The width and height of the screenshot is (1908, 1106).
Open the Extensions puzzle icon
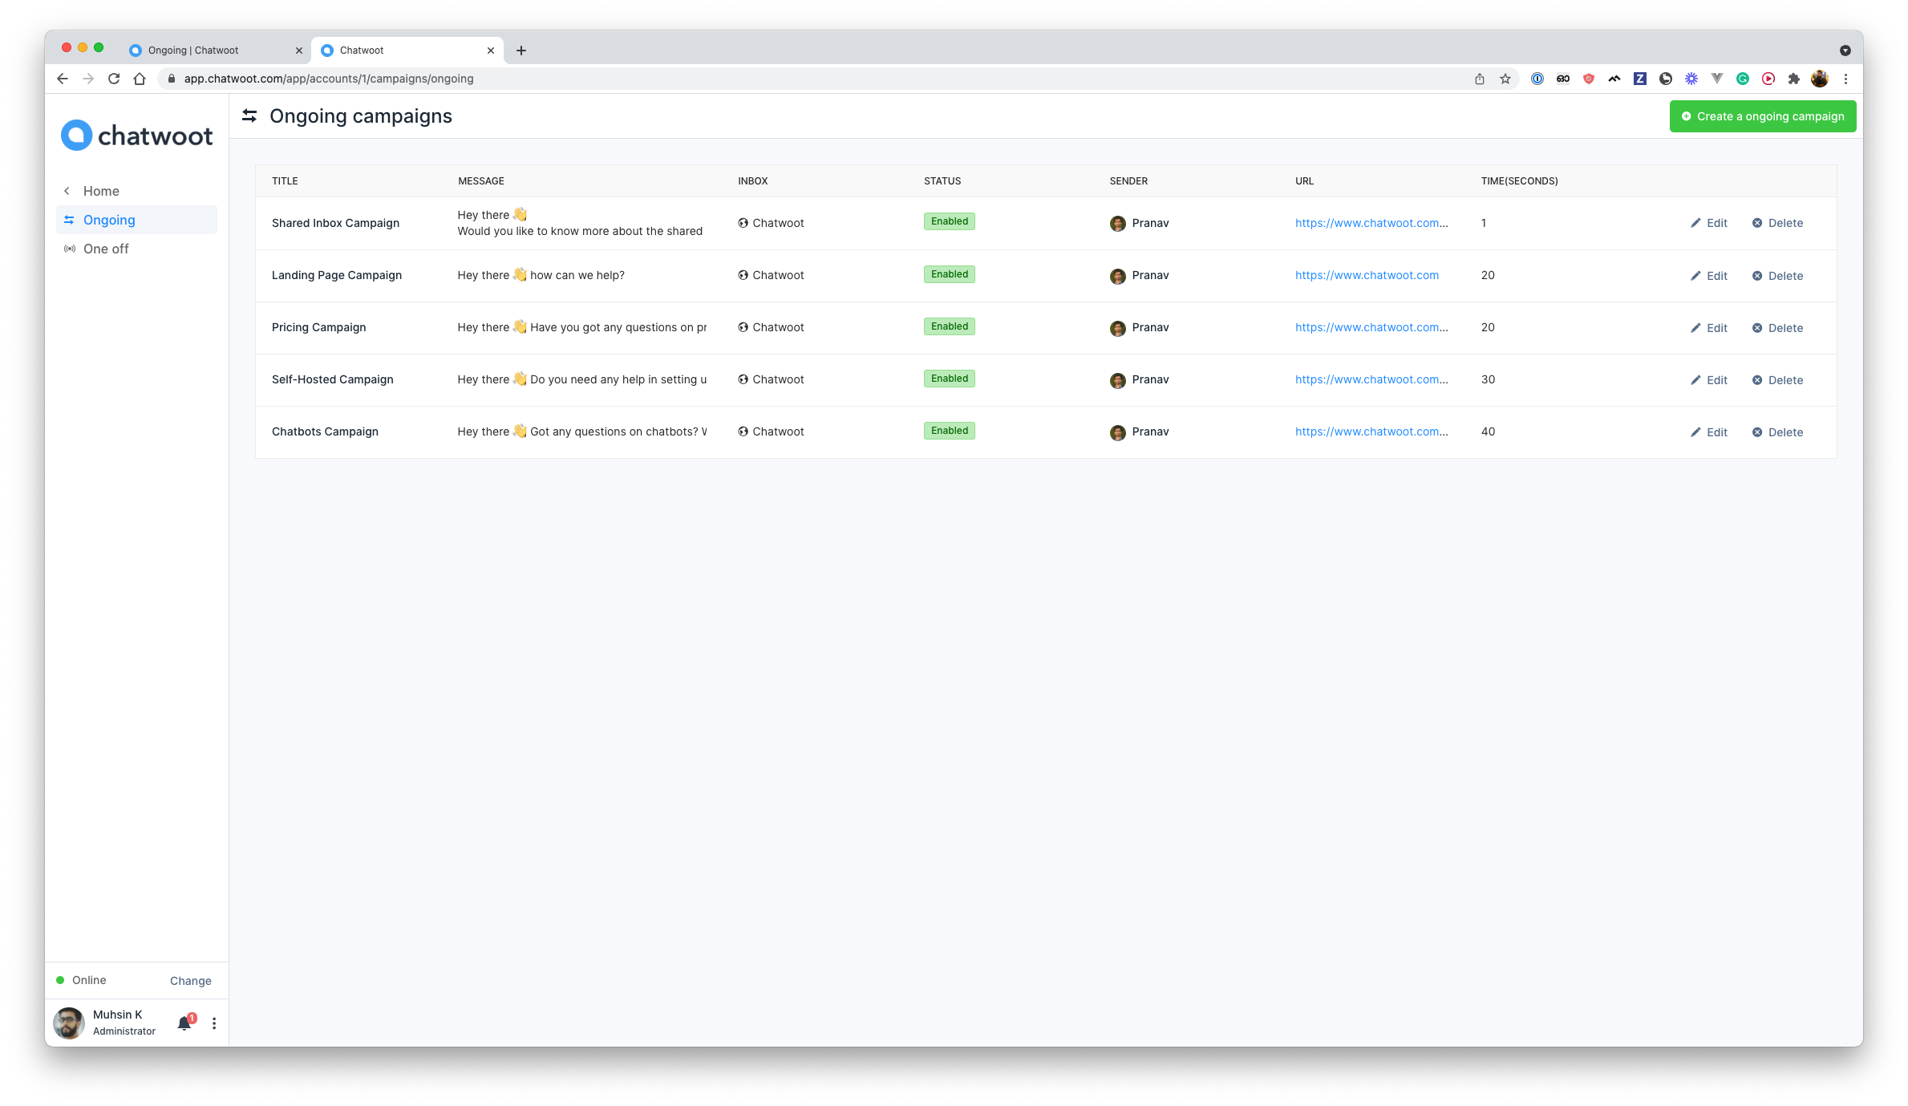tap(1794, 79)
